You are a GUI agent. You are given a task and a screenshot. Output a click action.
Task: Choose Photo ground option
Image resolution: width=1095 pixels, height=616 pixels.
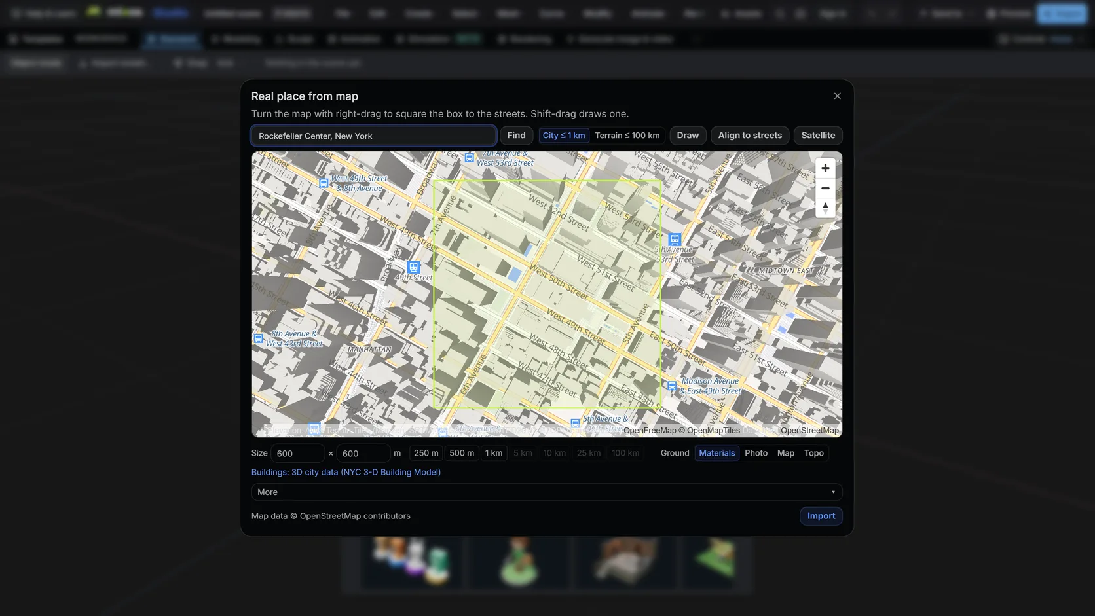(756, 453)
